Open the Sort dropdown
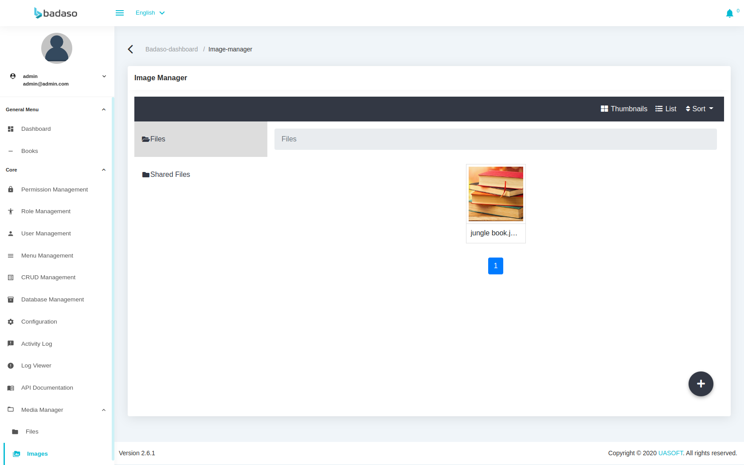 (x=699, y=109)
